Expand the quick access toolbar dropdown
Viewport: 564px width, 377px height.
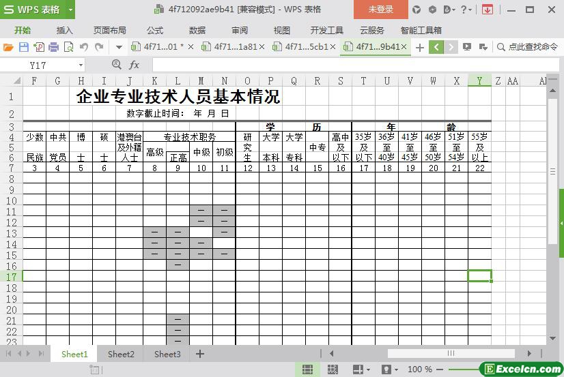[x=119, y=47]
